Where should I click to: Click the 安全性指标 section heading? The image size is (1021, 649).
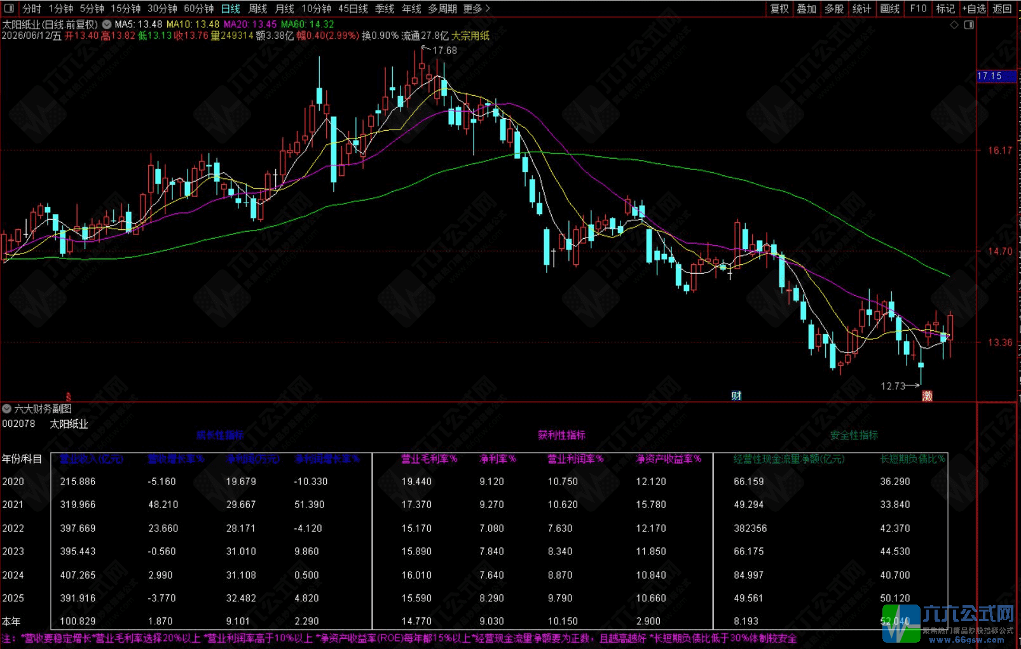coord(854,435)
